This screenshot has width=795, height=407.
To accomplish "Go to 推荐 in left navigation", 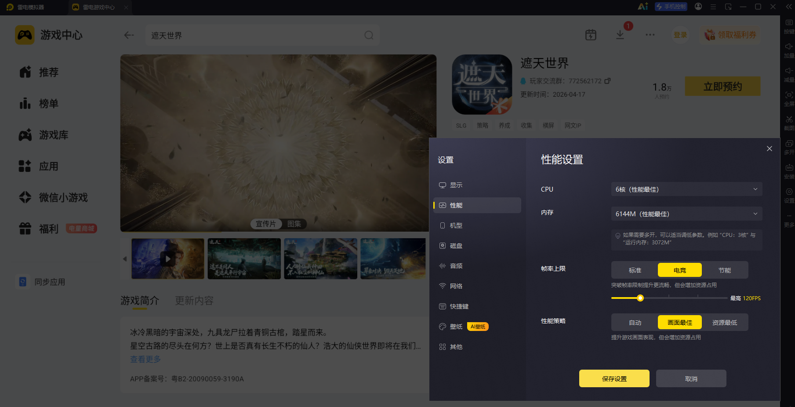I will tap(39, 72).
